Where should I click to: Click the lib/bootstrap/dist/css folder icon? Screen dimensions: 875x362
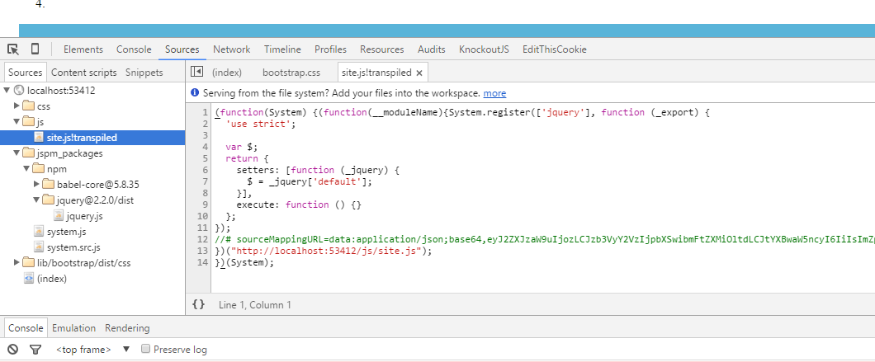[28, 262]
